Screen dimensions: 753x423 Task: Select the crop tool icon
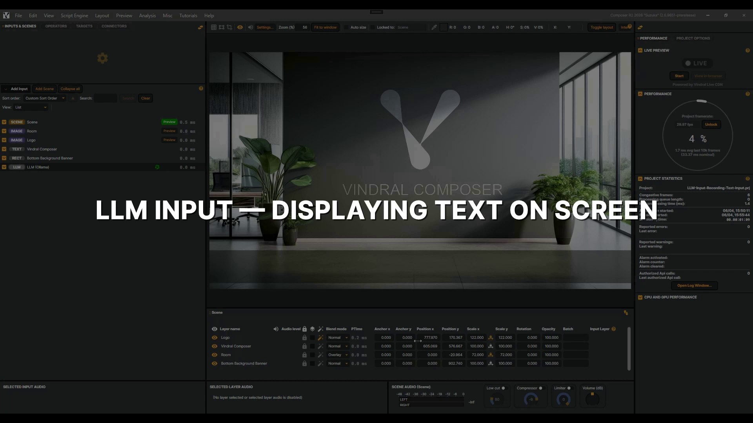click(229, 27)
